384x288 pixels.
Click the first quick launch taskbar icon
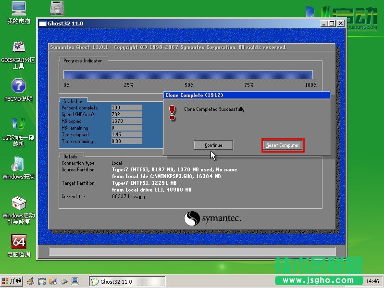pos(30,281)
